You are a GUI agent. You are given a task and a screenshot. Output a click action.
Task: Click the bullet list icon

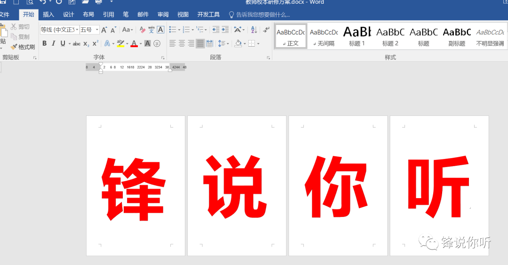coord(173,30)
